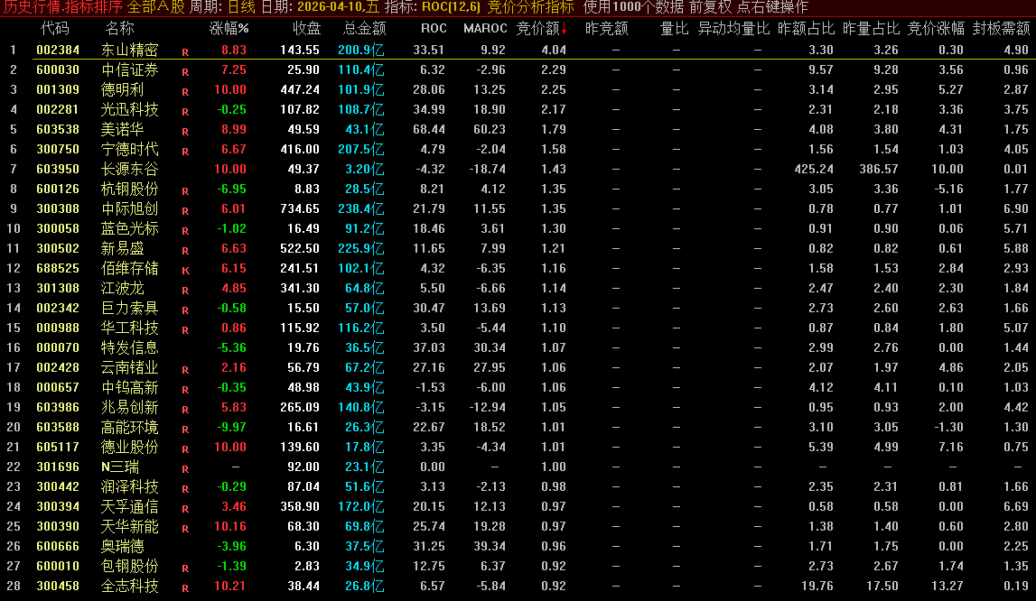Click the R marker beside 德明利

(x=185, y=92)
